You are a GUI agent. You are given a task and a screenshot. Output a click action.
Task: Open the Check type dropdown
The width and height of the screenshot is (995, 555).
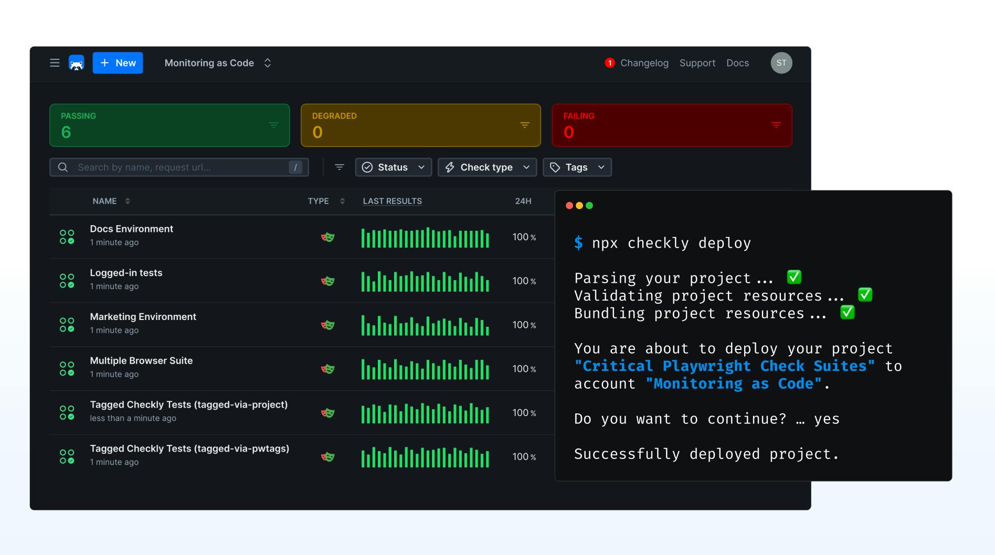point(486,167)
